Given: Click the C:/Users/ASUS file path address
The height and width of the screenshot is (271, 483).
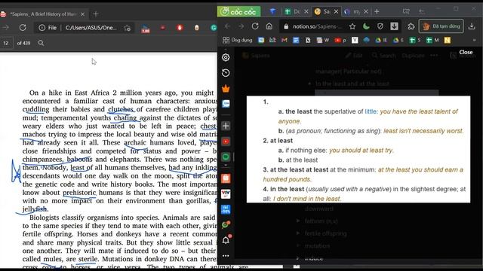Looking at the screenshot, I should (91, 28).
